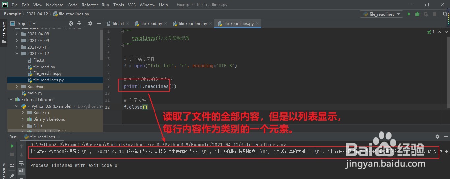Viewport: 450px width, 179px height.
Task: Select the file_readlines.py editor tab
Action: tap(238, 24)
